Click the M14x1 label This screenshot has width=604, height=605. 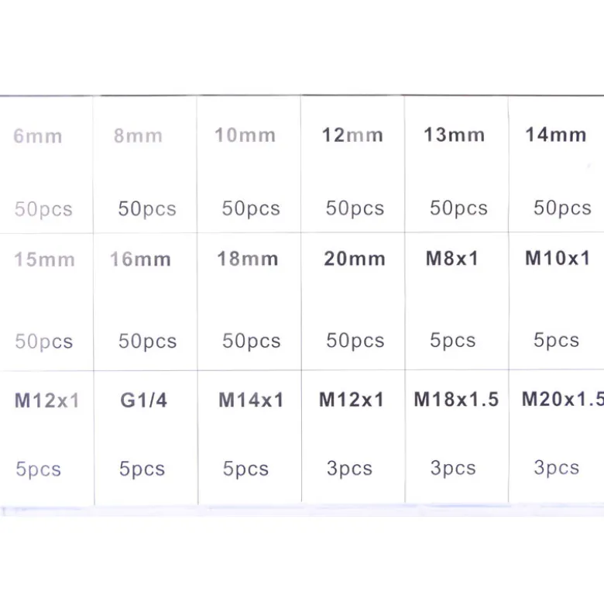251,400
